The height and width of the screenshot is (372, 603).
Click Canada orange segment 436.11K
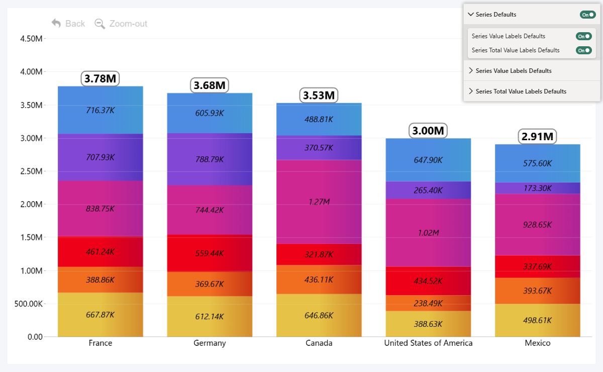point(319,280)
